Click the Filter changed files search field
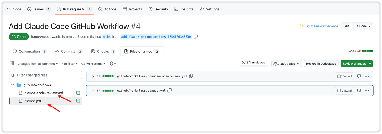The width and height of the screenshot is (382, 134). (45, 75)
